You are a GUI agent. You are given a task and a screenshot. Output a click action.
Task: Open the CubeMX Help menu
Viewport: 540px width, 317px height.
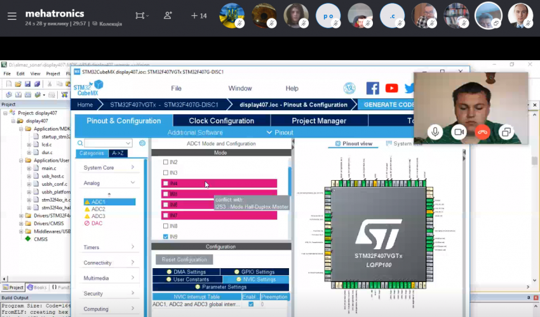click(292, 88)
